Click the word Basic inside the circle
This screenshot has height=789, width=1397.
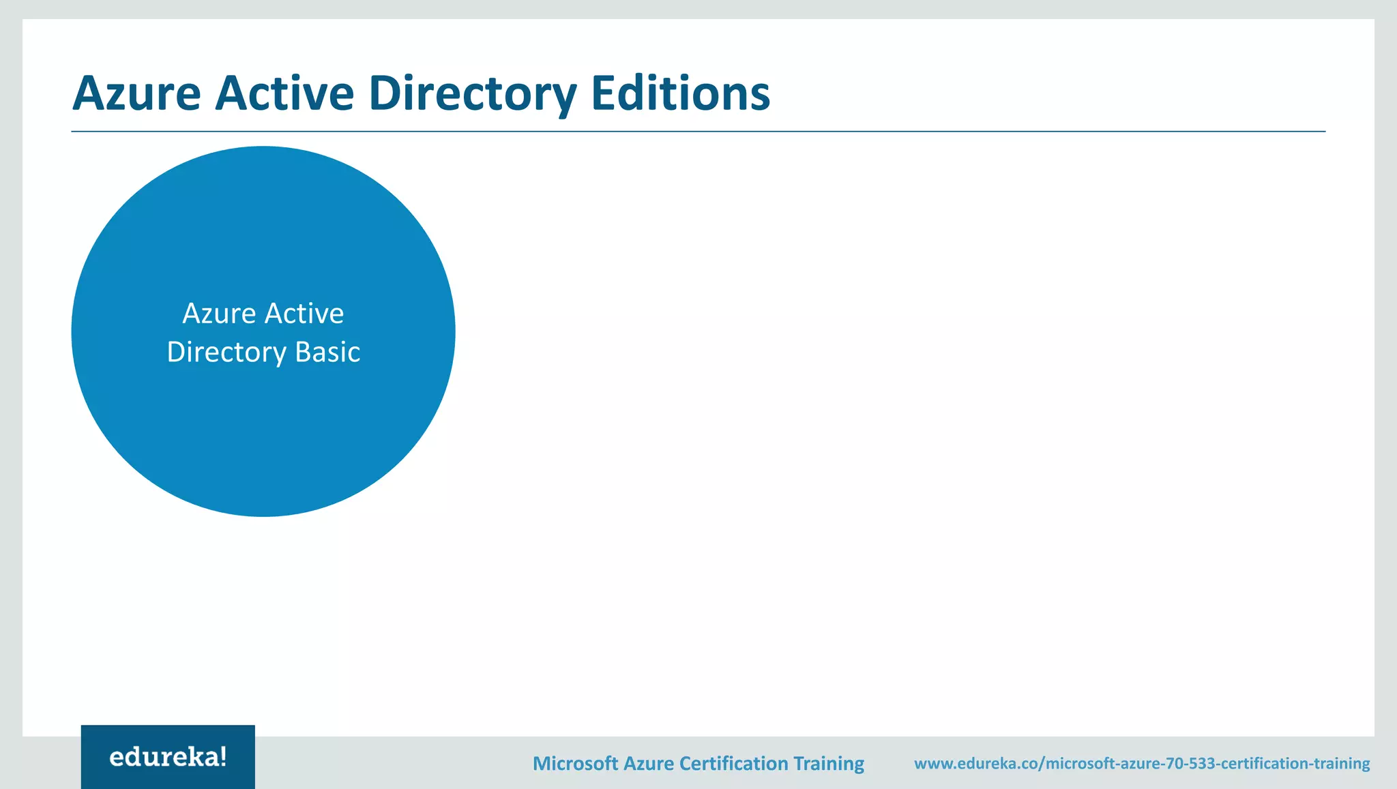pos(327,353)
